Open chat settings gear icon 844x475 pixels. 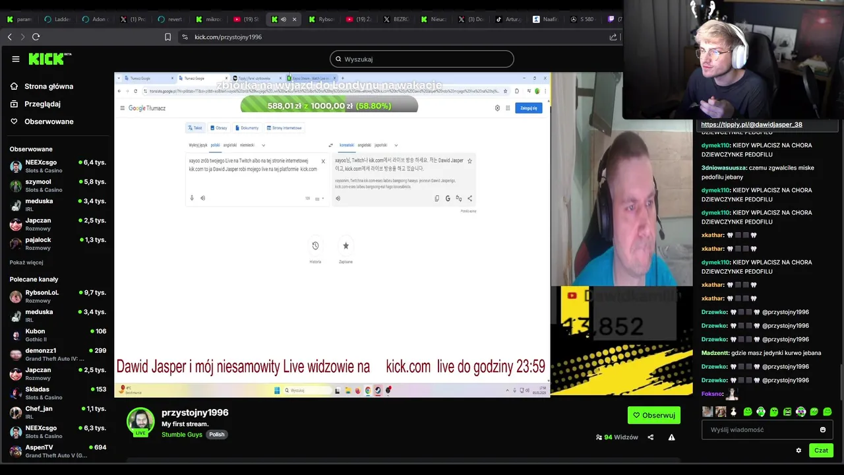click(799, 451)
